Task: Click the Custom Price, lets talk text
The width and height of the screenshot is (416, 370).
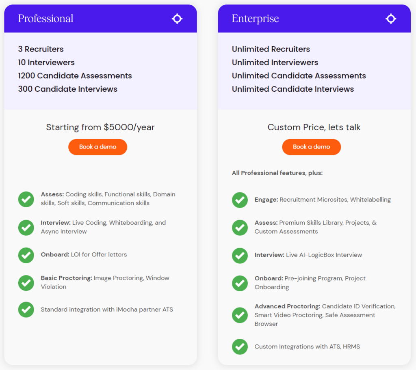Action: (x=314, y=127)
